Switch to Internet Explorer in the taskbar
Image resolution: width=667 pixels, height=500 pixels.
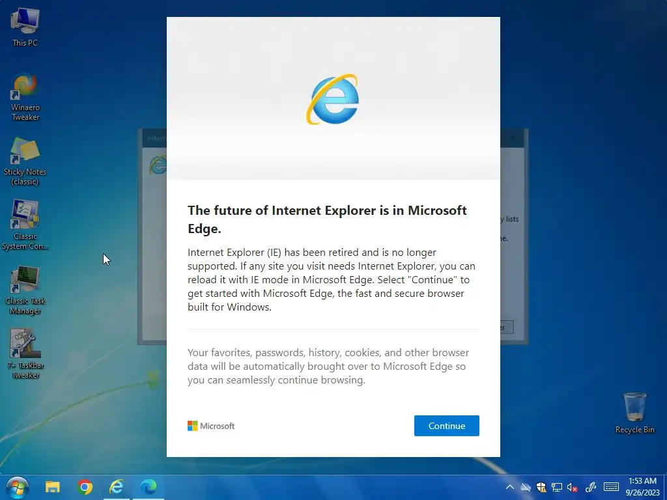click(x=116, y=487)
